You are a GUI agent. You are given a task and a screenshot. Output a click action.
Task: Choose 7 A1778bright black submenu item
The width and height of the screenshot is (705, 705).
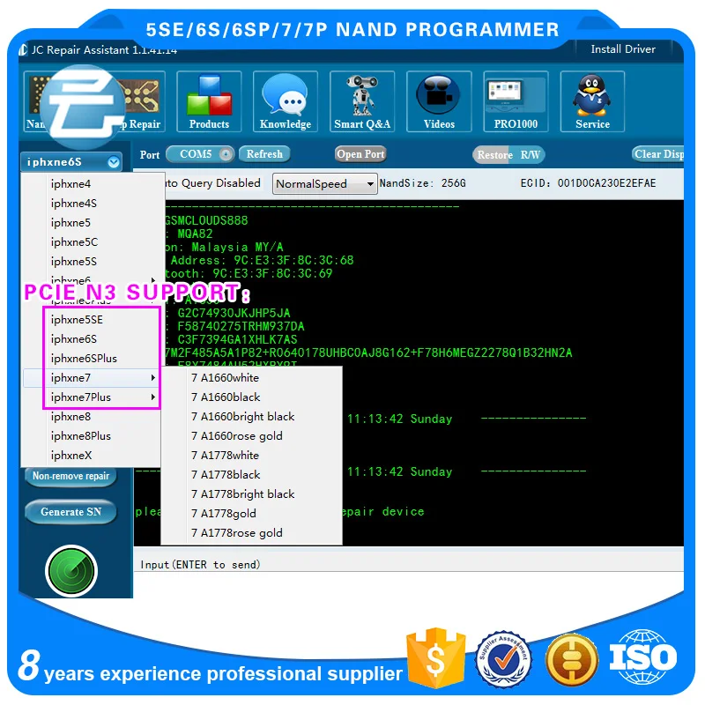(252, 493)
